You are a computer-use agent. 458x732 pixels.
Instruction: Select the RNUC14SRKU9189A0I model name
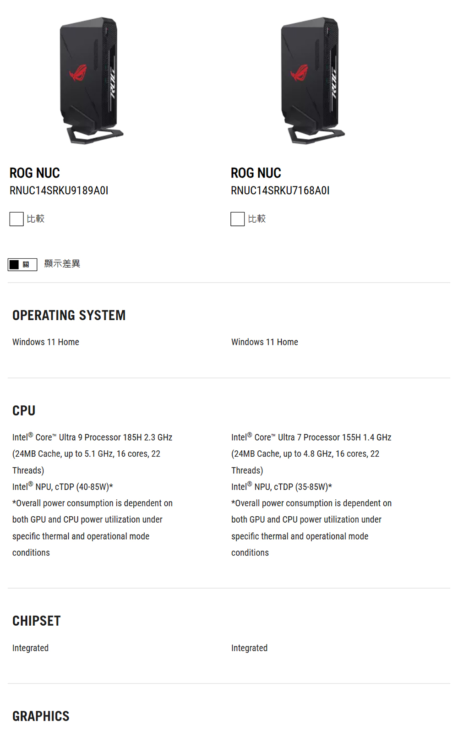point(59,191)
